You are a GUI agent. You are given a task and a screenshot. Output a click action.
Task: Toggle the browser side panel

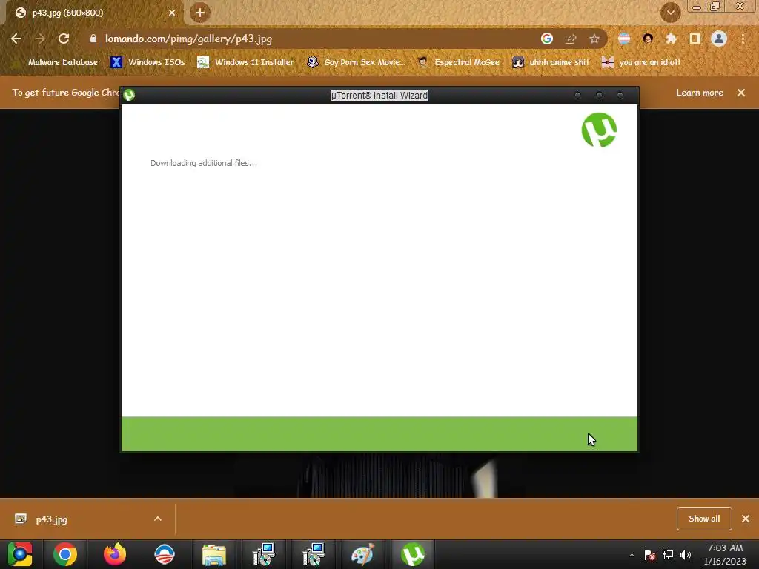coord(695,39)
